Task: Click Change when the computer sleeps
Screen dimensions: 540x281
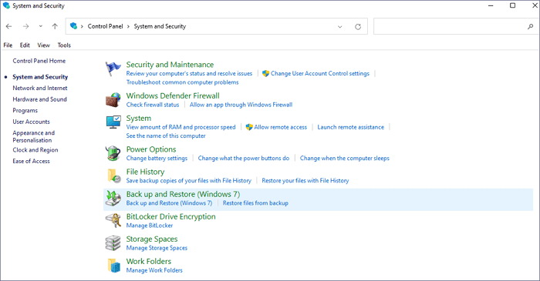Action: tap(345, 159)
